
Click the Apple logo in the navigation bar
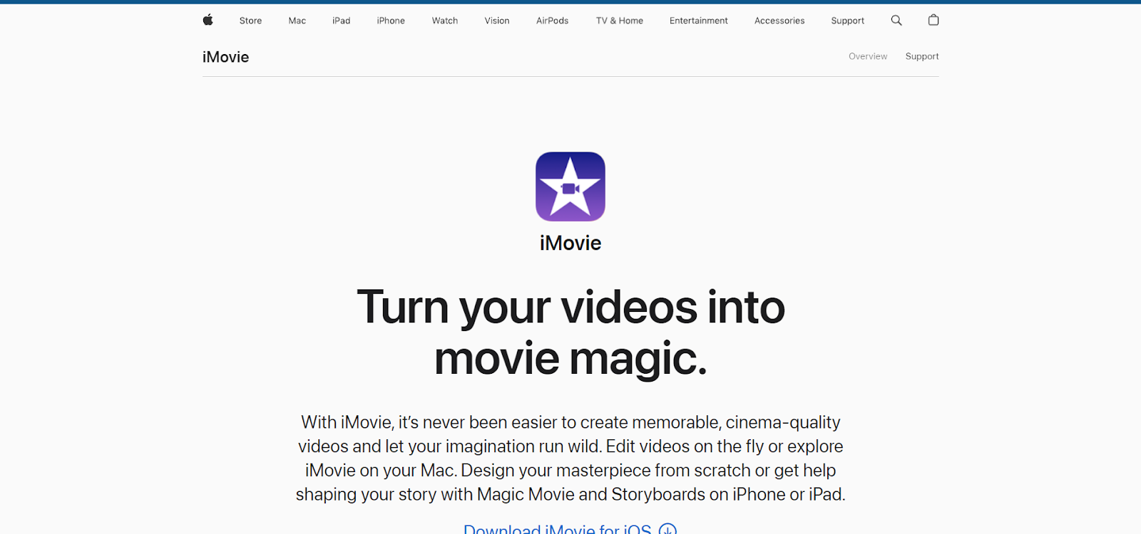[208, 20]
